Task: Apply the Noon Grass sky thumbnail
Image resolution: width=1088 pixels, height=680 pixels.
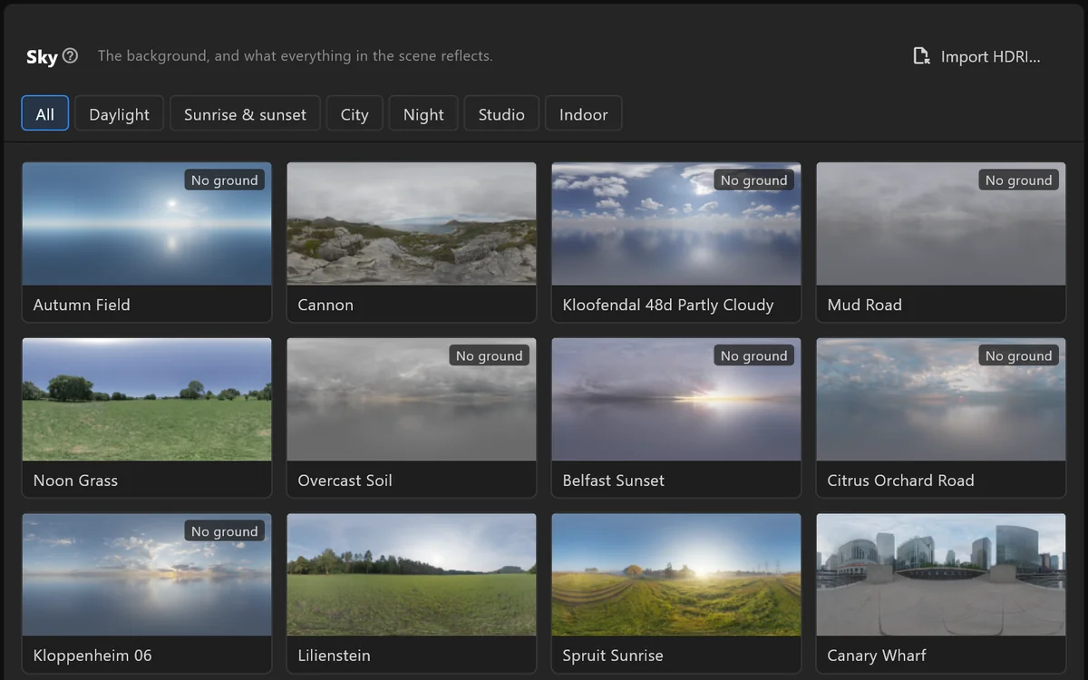Action: pyautogui.click(x=147, y=400)
